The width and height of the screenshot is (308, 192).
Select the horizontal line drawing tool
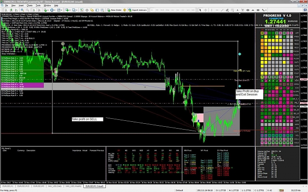point(217,10)
